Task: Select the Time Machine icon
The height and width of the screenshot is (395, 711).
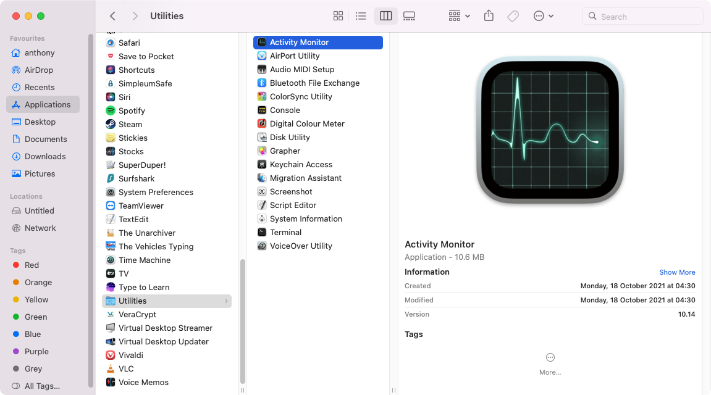Action: click(110, 260)
